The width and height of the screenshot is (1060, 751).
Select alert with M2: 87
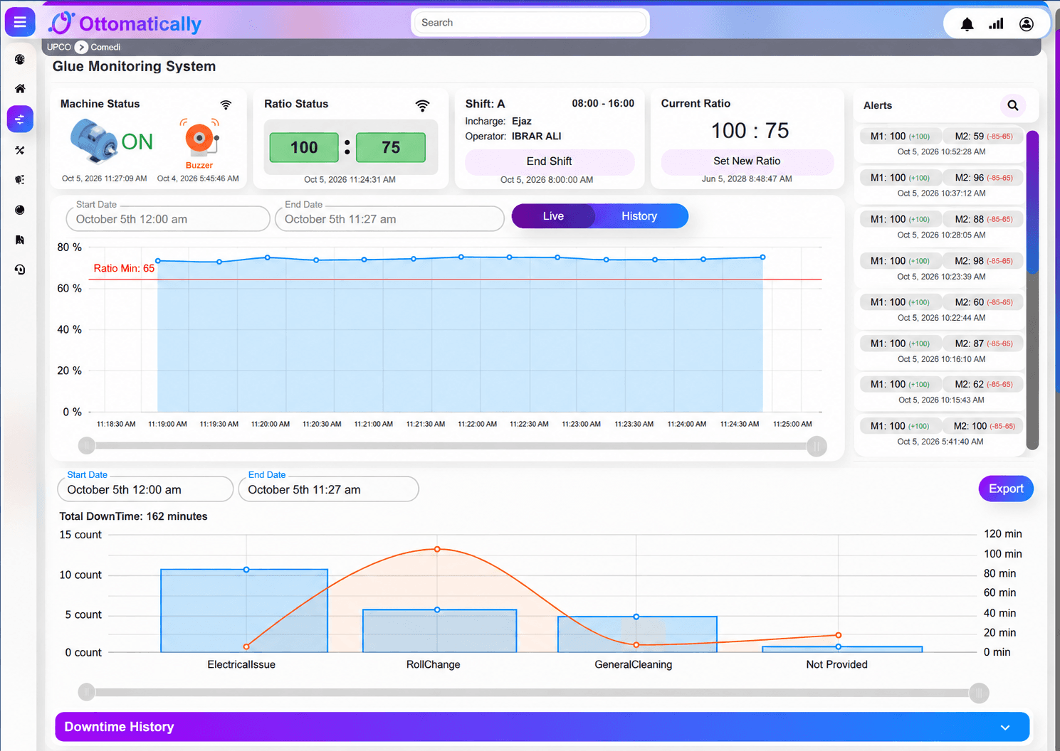[941, 351]
